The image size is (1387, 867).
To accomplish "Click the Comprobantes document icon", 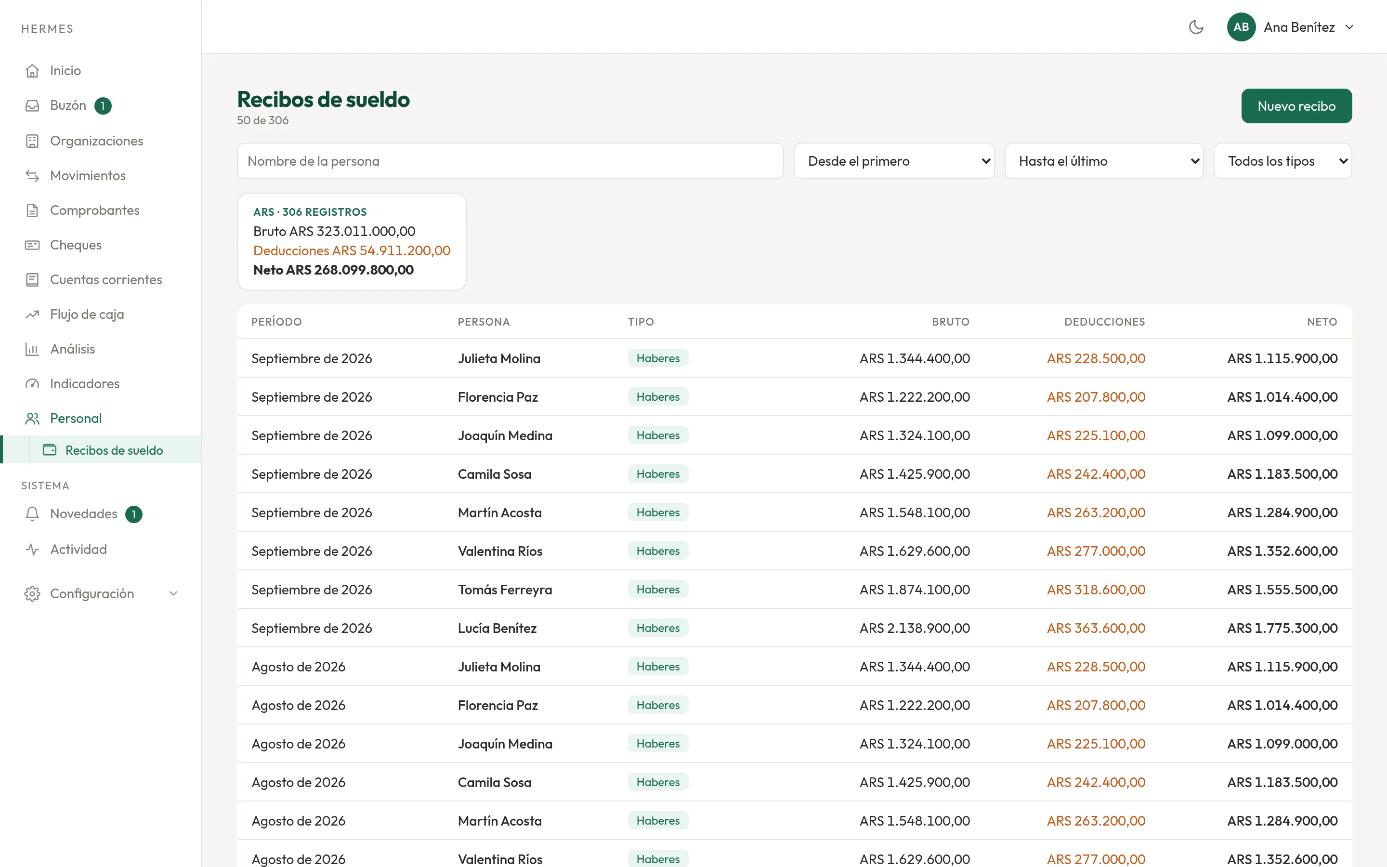I will 32,210.
